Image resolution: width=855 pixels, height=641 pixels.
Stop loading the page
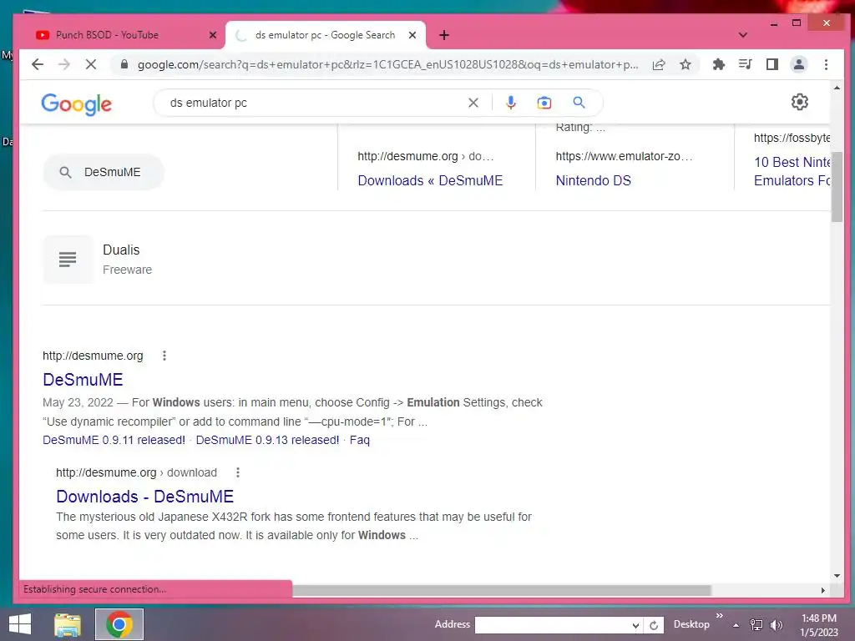pyautogui.click(x=91, y=64)
